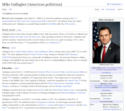Open Reid Ribble link in infobox
The height and width of the screenshot is (111, 126).
coord(107,99)
